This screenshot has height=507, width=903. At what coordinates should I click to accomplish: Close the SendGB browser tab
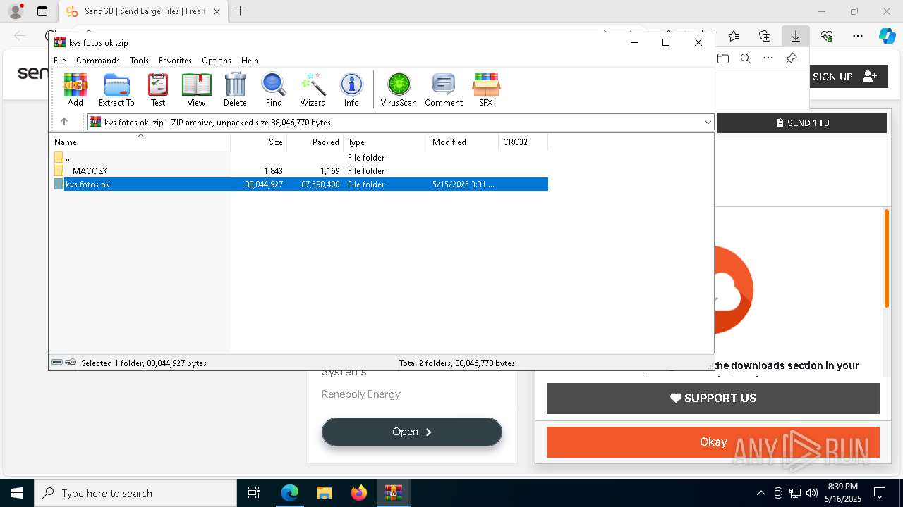[217, 11]
